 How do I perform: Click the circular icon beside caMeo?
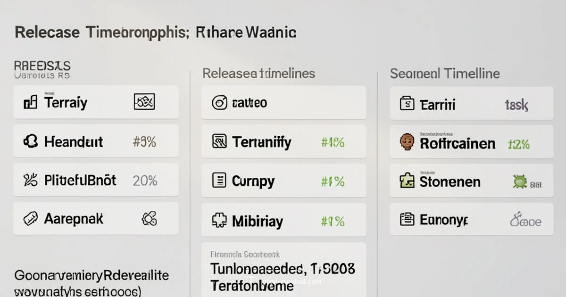click(219, 102)
